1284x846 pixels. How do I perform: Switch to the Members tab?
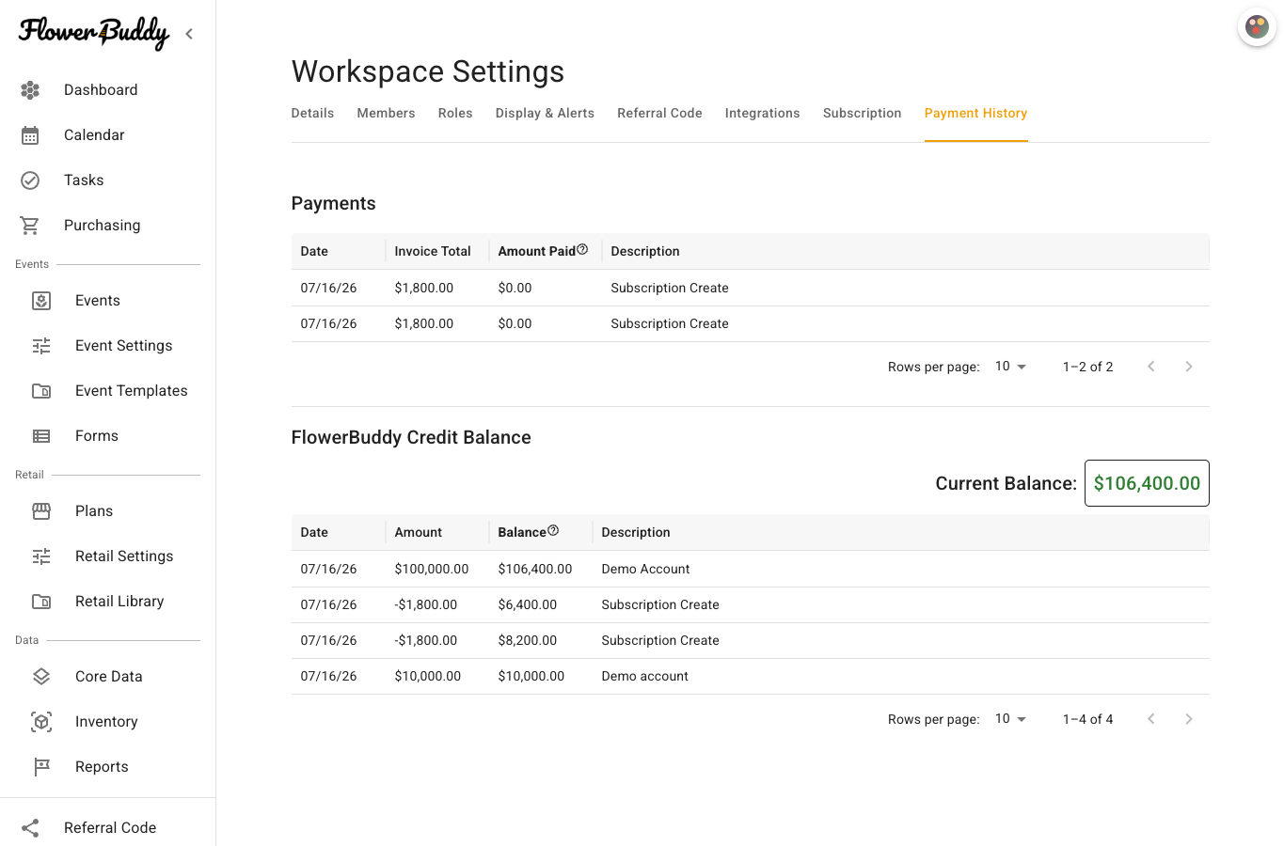tap(386, 113)
